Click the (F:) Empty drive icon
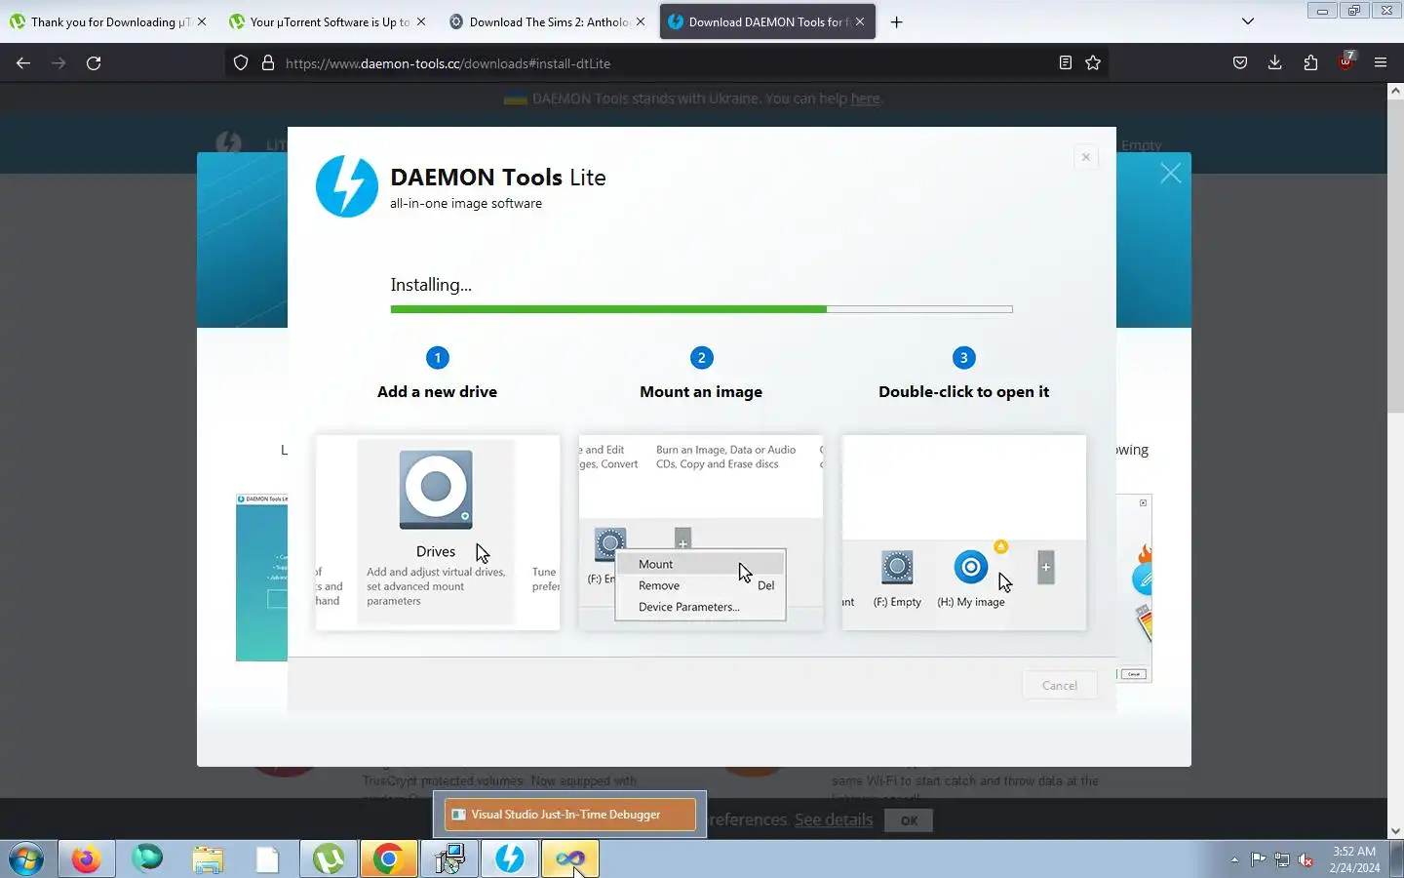Viewport: 1404px width, 878px height. point(897,568)
